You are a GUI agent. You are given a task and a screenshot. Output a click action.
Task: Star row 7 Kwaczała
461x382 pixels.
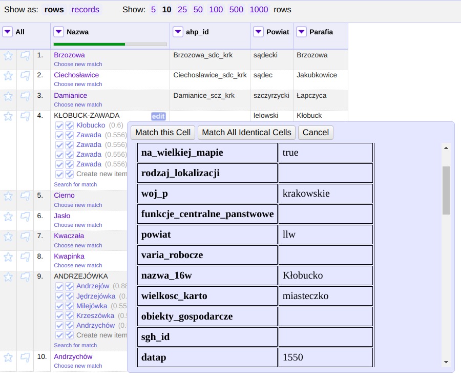tap(8, 237)
